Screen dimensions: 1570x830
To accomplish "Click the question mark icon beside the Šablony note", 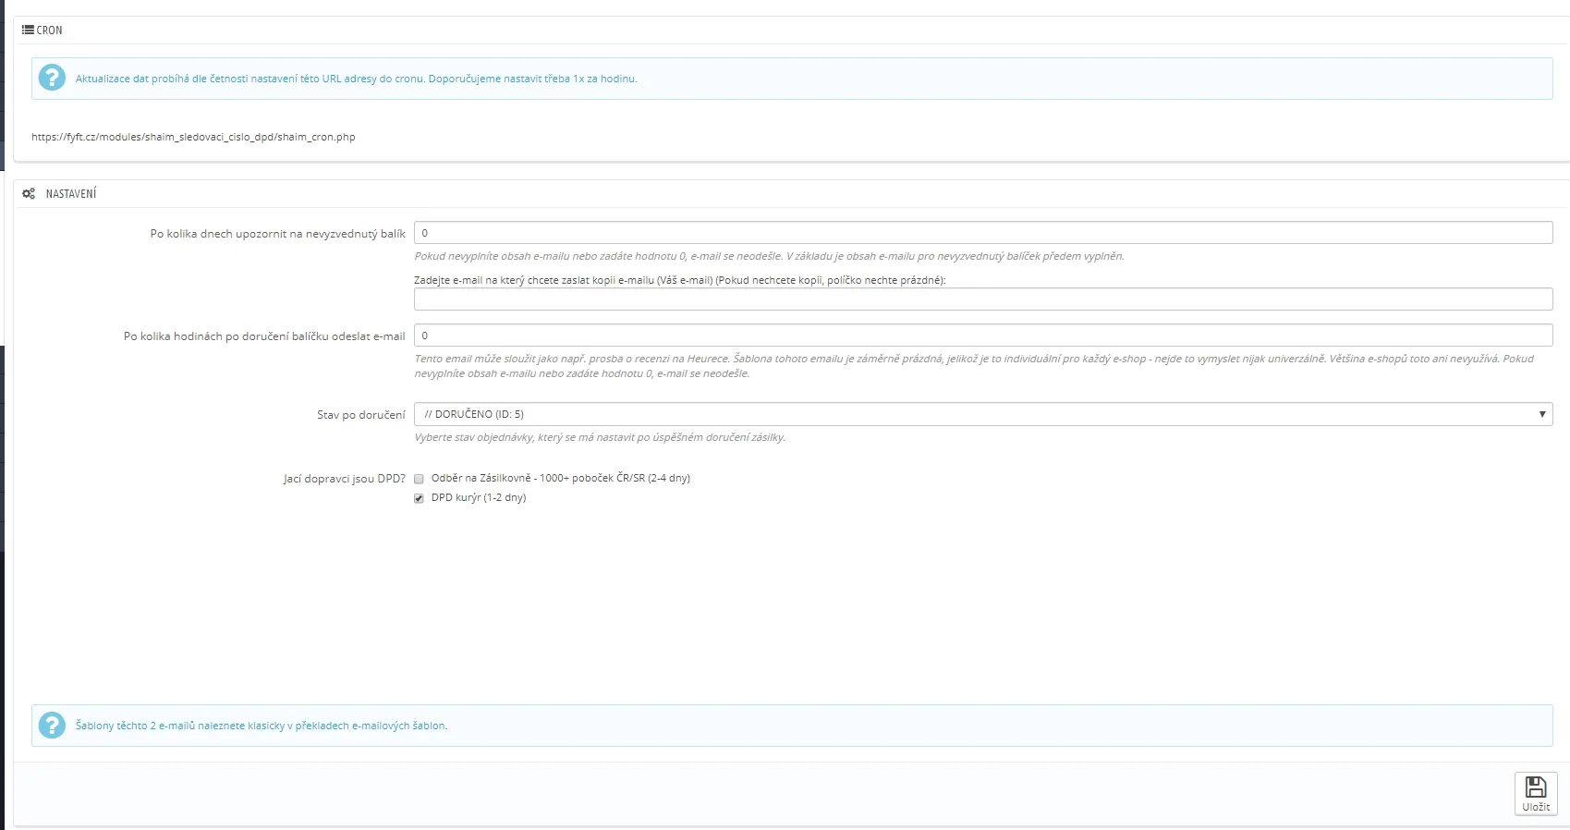I will 52,725.
